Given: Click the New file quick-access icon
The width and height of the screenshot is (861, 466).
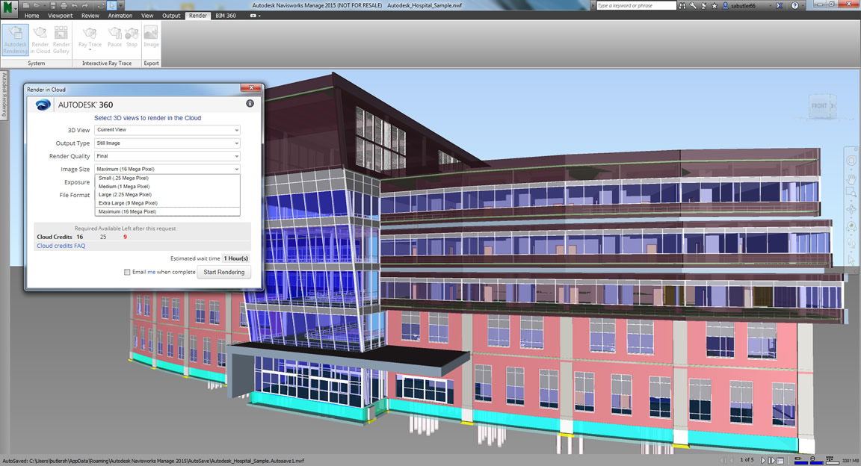Looking at the screenshot, I should [x=26, y=5].
